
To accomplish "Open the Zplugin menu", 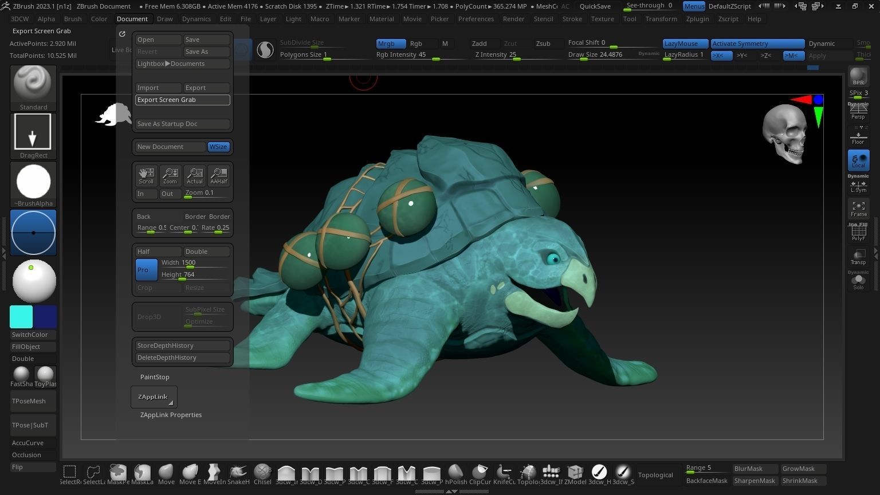I will point(697,18).
